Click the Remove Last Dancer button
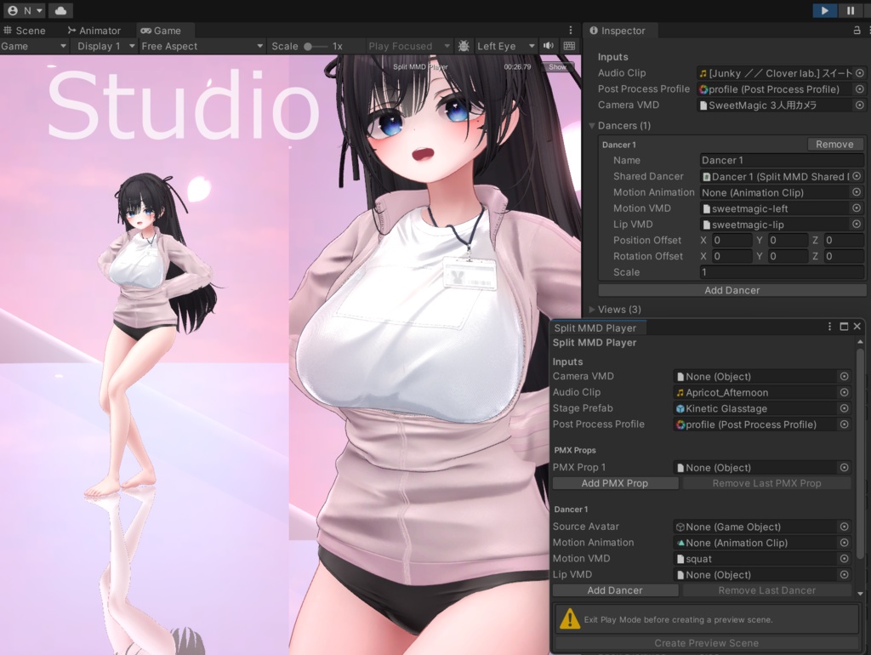The width and height of the screenshot is (871, 655). pos(766,590)
